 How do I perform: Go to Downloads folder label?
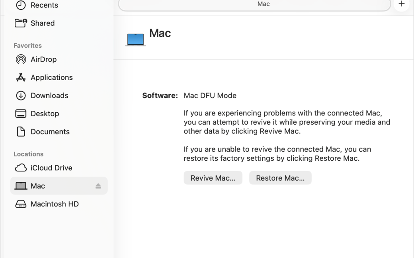49,96
